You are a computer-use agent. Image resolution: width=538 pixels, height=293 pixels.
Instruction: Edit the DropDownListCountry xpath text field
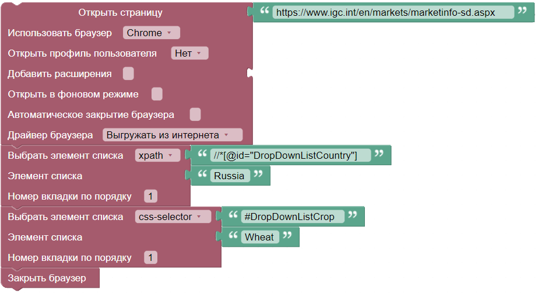(290, 155)
